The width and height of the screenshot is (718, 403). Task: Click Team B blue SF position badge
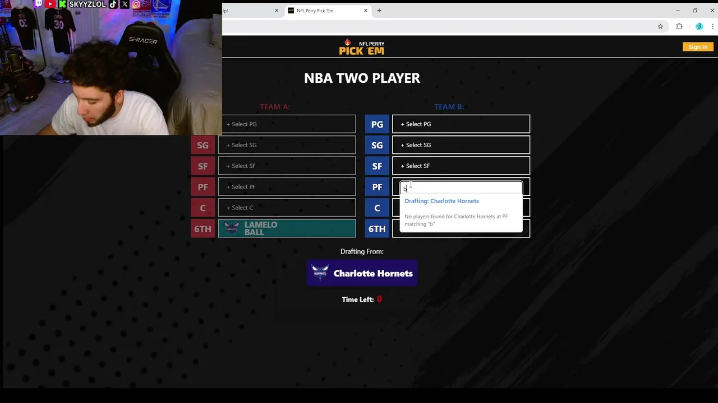tap(377, 166)
